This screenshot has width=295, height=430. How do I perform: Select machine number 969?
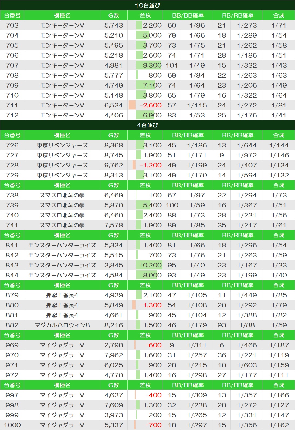pos(12,345)
